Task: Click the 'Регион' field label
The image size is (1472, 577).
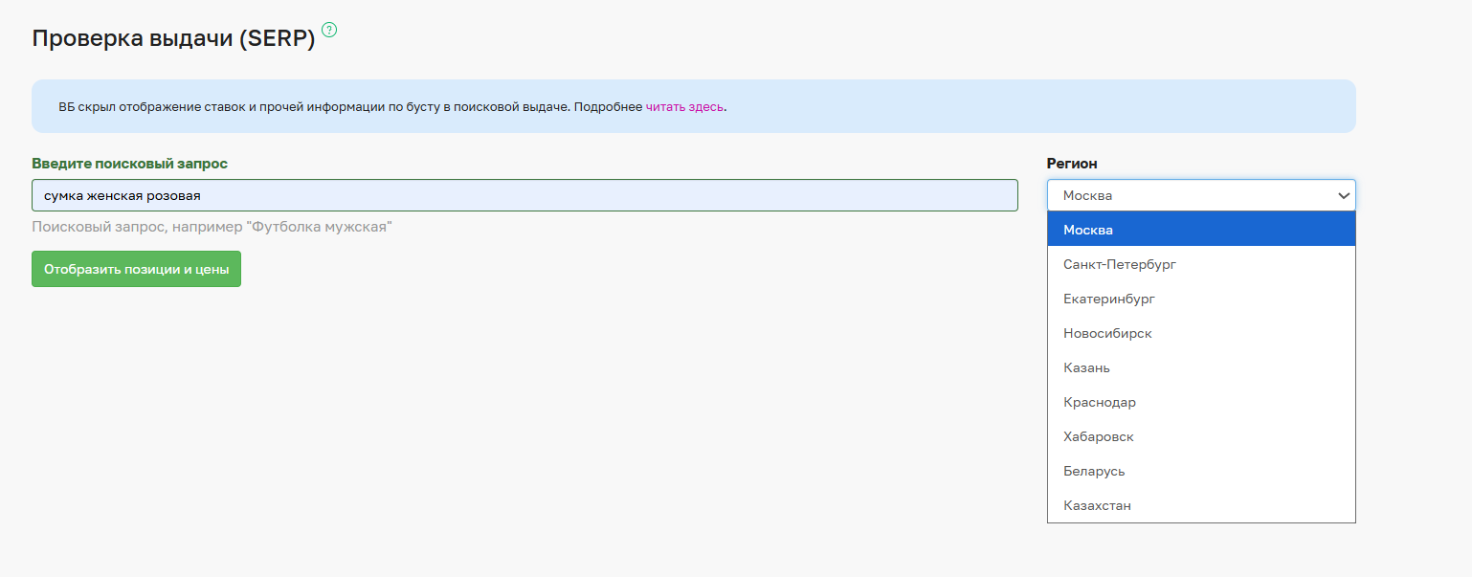Action: coord(1072,164)
